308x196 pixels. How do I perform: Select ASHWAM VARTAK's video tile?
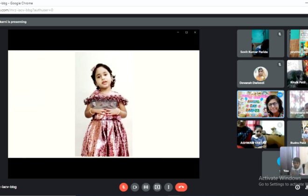260,134
